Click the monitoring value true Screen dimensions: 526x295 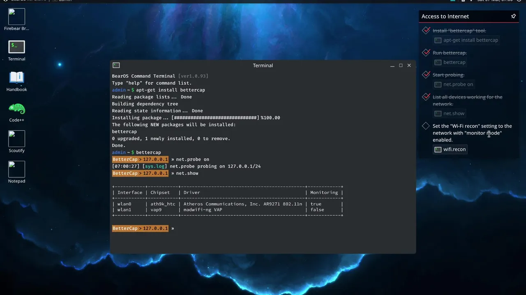(x=316, y=204)
